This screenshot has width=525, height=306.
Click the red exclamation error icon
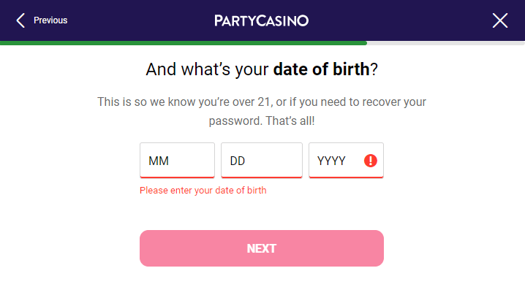click(x=370, y=161)
